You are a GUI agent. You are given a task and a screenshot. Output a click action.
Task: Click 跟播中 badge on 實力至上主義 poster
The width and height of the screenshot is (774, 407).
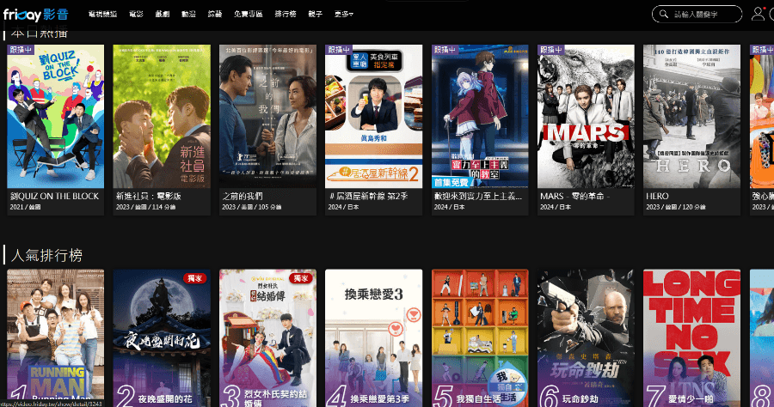(445, 50)
